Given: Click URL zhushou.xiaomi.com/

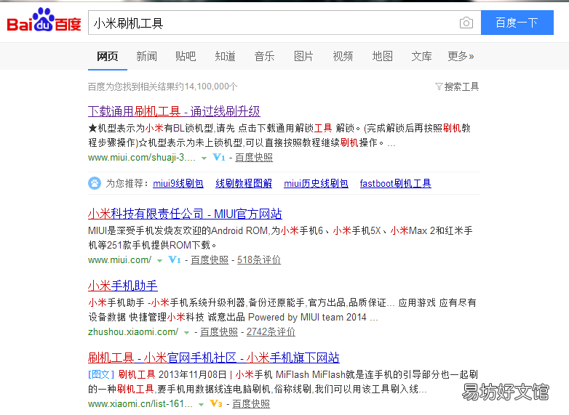Looking at the screenshot, I should click(x=133, y=331).
